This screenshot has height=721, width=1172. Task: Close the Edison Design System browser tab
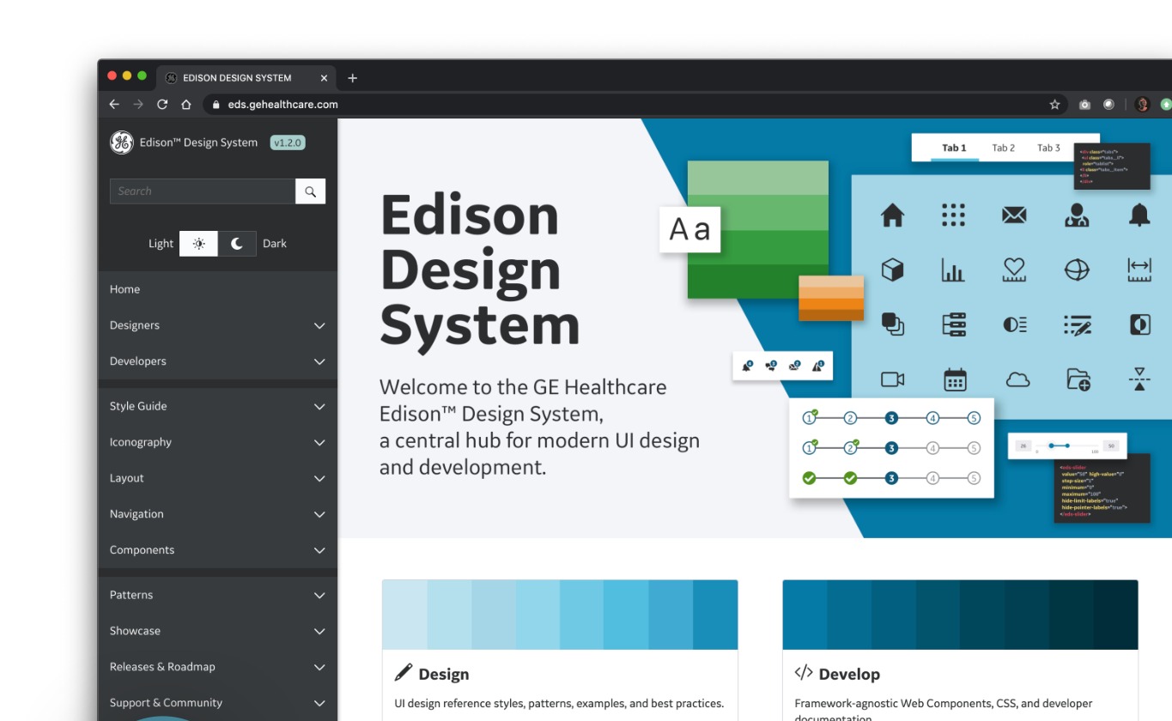324,78
